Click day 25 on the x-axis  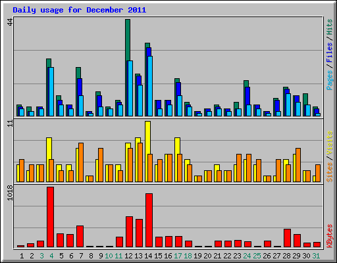click(x=257, y=256)
